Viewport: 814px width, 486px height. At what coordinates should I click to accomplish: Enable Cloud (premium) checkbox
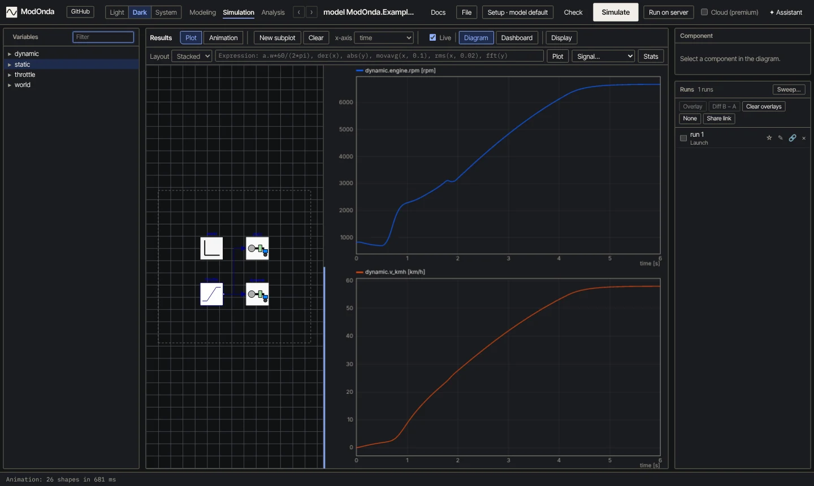(x=704, y=12)
